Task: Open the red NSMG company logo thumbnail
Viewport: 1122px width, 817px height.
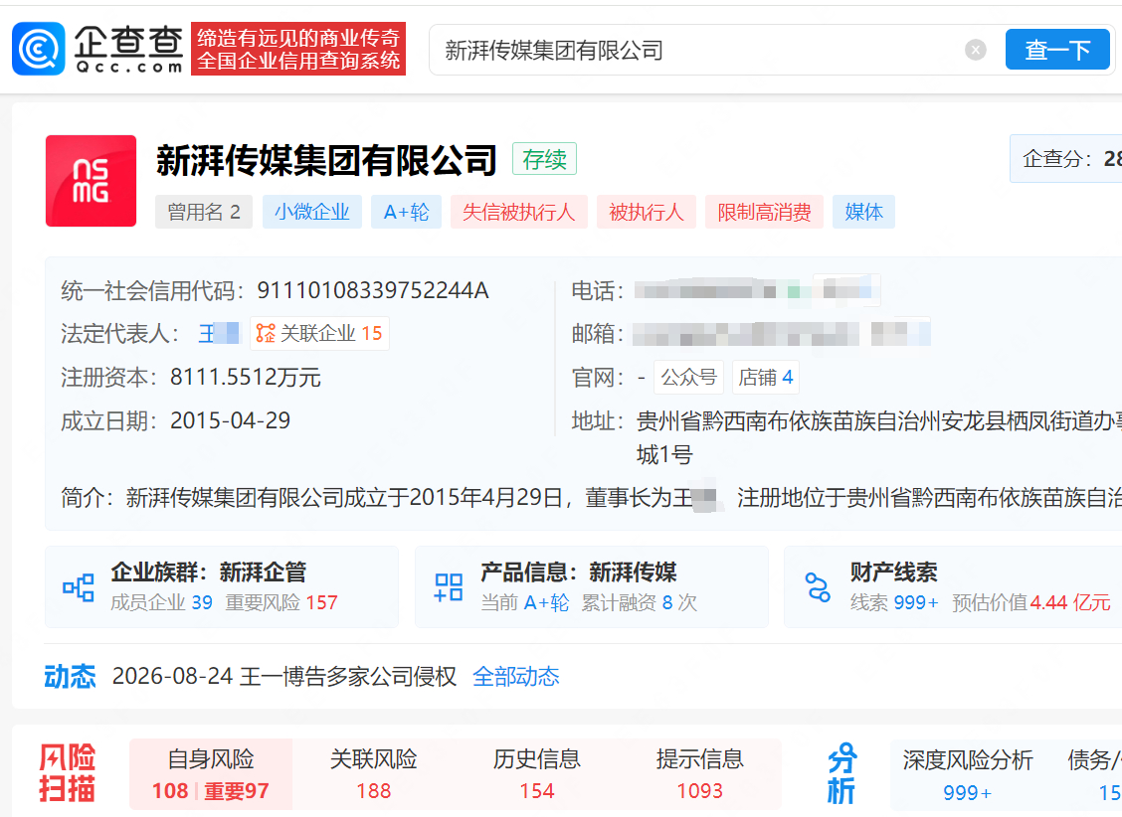Action: coord(91,181)
